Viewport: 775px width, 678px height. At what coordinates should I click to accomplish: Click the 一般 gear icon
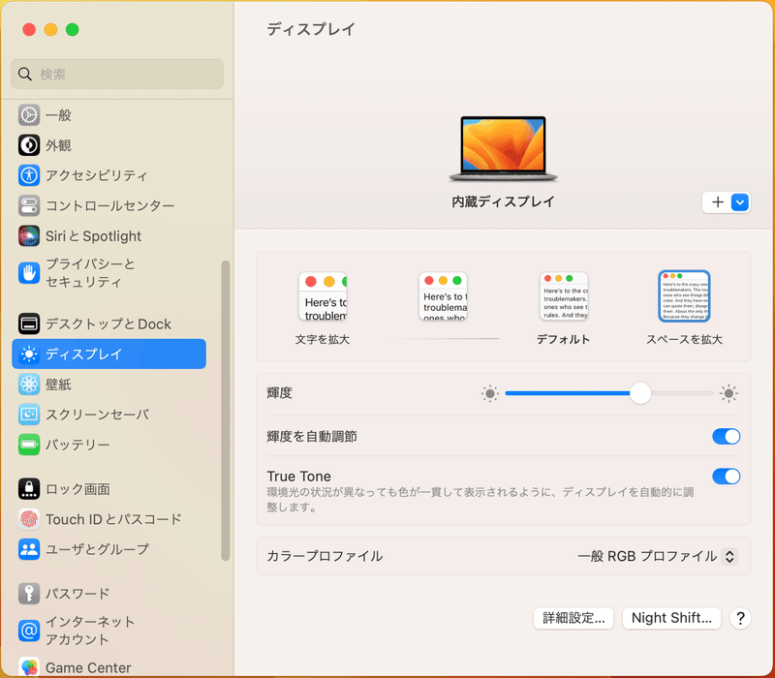click(29, 115)
